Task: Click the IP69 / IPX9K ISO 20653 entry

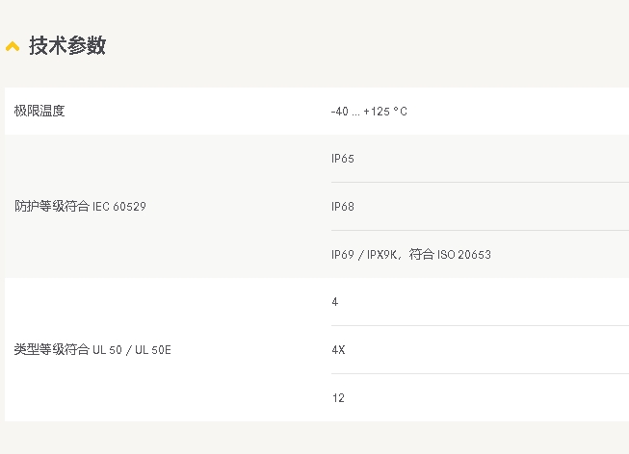Action: pyautogui.click(x=411, y=255)
